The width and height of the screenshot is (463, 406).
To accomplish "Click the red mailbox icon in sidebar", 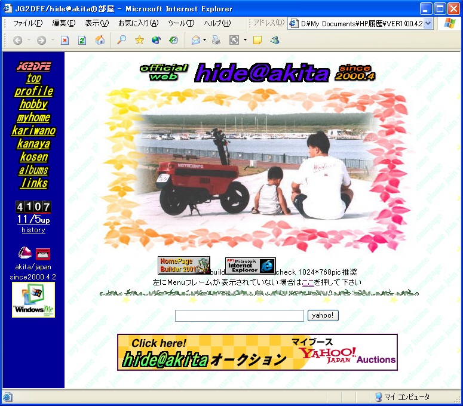I will coord(42,253).
